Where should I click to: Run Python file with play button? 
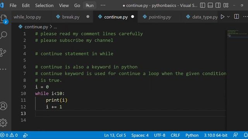(222, 17)
